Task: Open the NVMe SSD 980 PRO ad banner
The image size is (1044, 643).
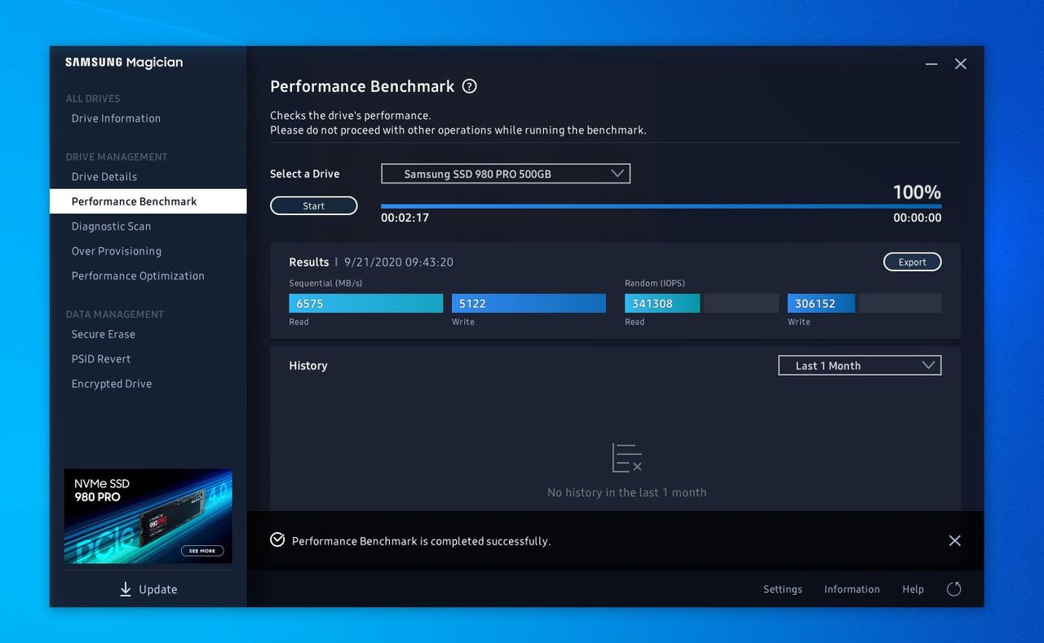Action: click(148, 517)
